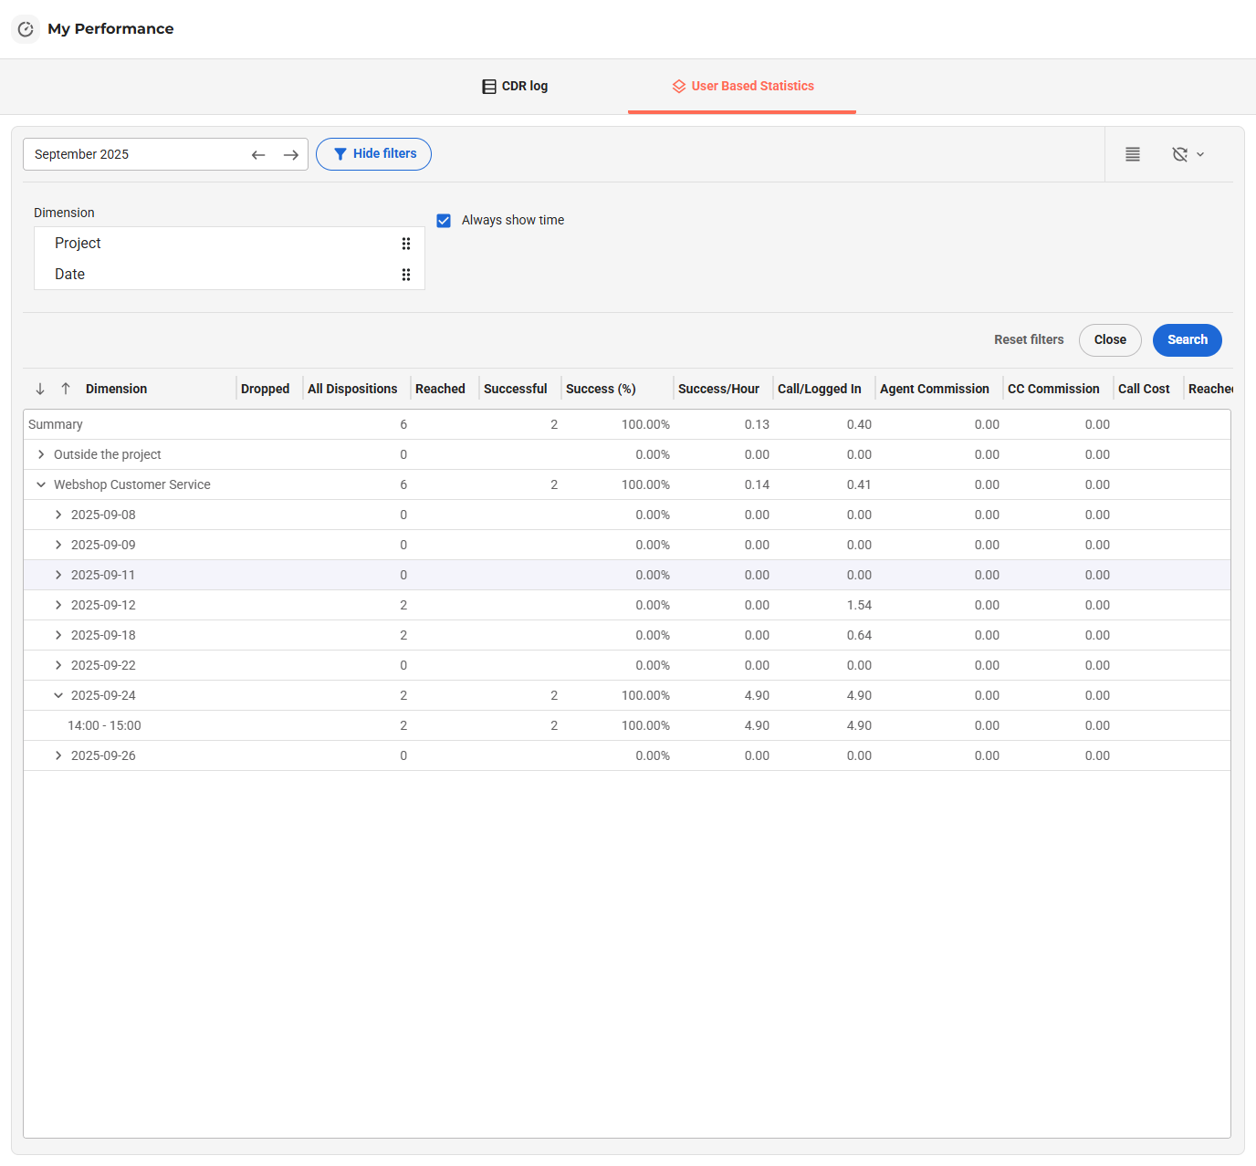Screen dimensions: 1256x1166
Task: Uncheck the Always show time checkbox
Action: (444, 221)
